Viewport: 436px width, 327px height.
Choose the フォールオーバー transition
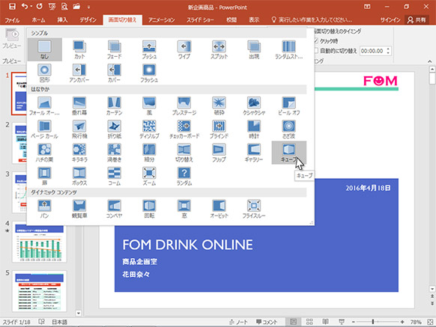(44, 106)
